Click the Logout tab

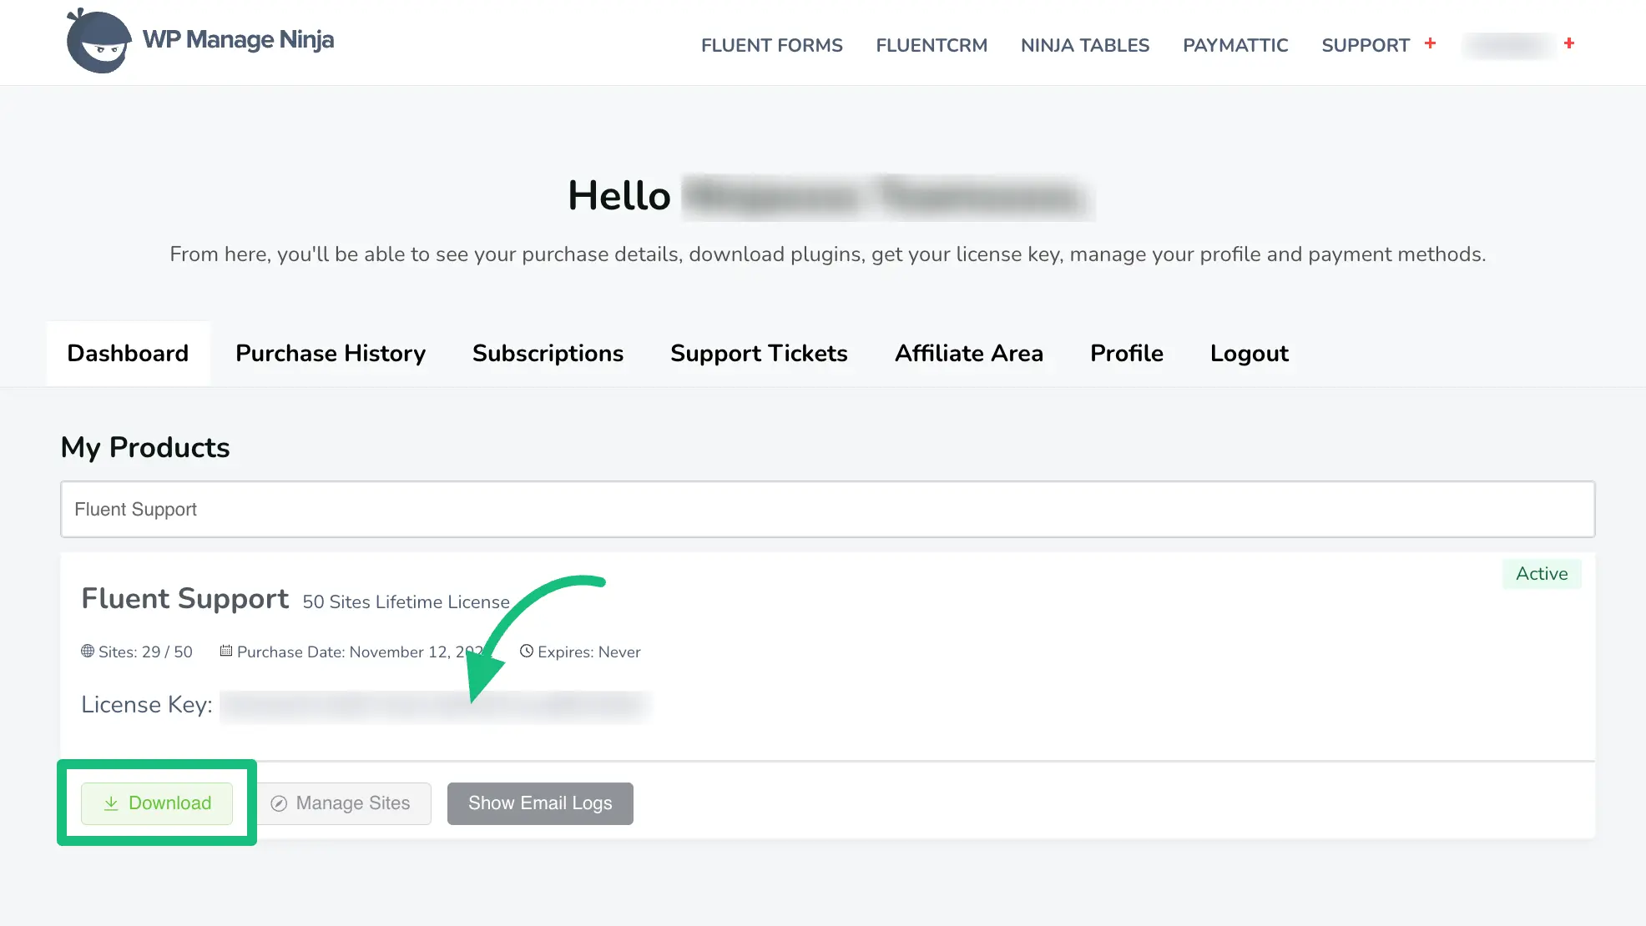[1250, 353]
